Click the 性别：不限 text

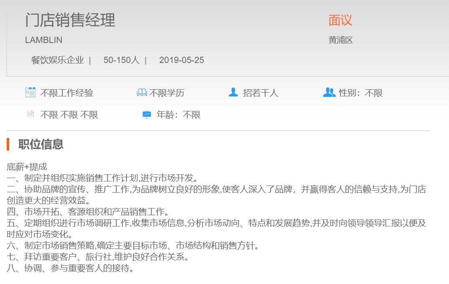coord(361,93)
